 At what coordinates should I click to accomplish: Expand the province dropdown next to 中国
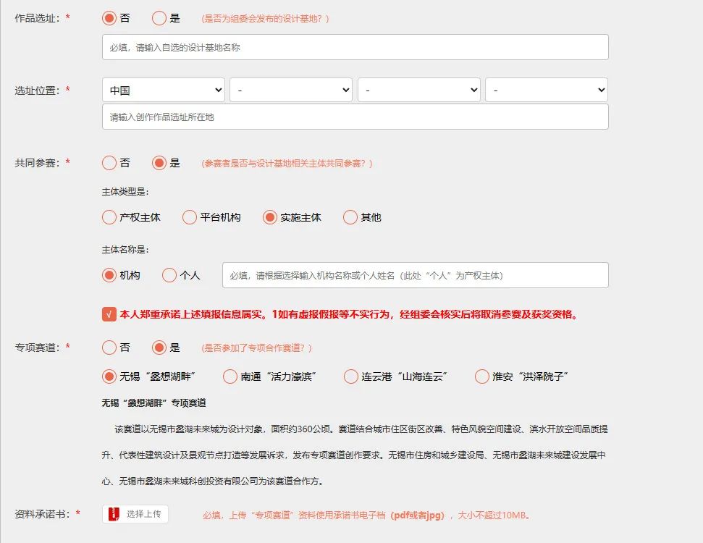[x=291, y=90]
